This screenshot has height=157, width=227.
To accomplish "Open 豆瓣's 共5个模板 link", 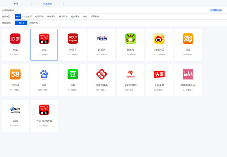I will tap(73, 90).
